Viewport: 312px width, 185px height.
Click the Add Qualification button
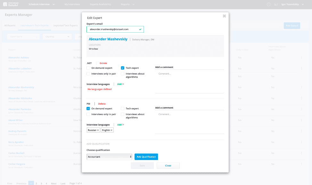[146, 157]
